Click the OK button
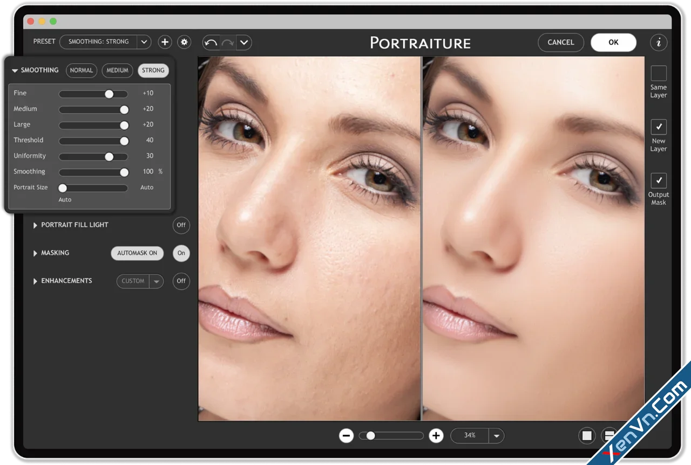 (x=613, y=42)
